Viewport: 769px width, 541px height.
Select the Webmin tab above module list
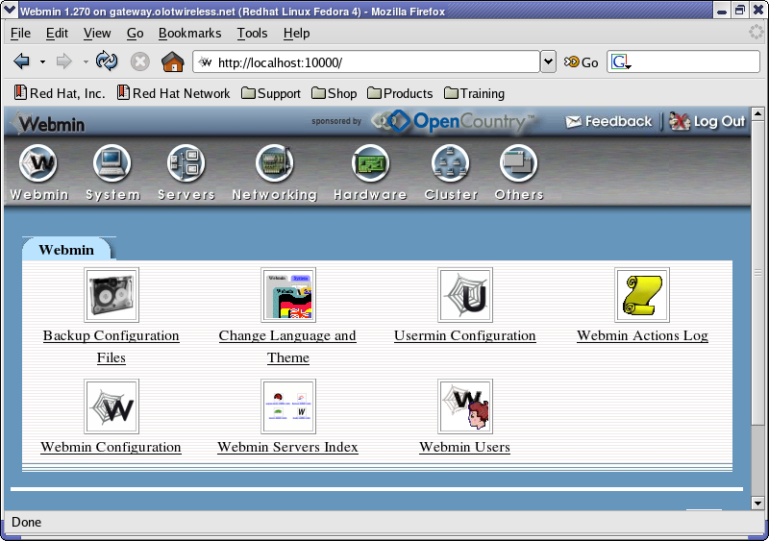(x=66, y=250)
